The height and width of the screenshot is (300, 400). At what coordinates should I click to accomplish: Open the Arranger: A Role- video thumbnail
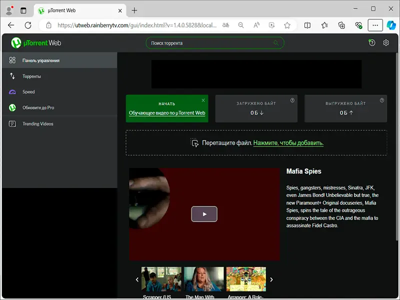pyautogui.click(x=246, y=279)
